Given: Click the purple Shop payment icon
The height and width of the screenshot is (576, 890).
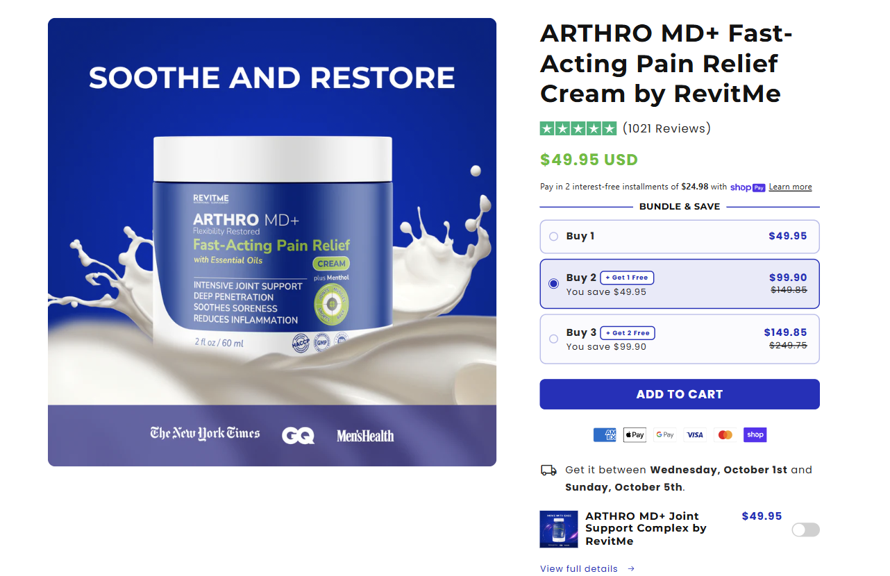Looking at the screenshot, I should 755,435.
